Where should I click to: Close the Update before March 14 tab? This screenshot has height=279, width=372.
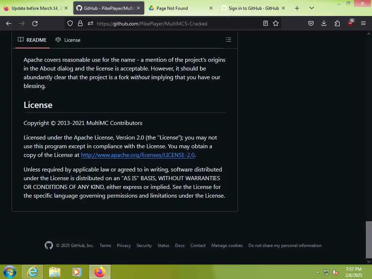[66, 8]
